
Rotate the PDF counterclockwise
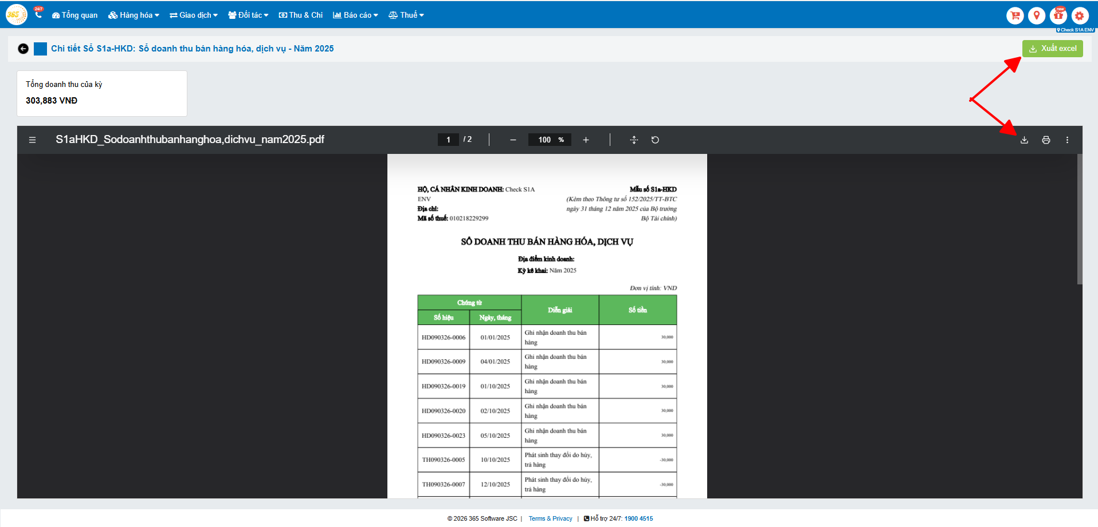pos(655,140)
